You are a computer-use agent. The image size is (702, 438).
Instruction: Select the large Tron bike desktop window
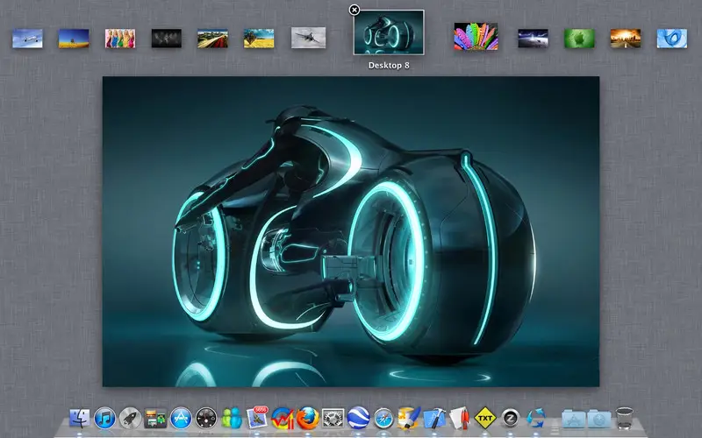coord(351,231)
